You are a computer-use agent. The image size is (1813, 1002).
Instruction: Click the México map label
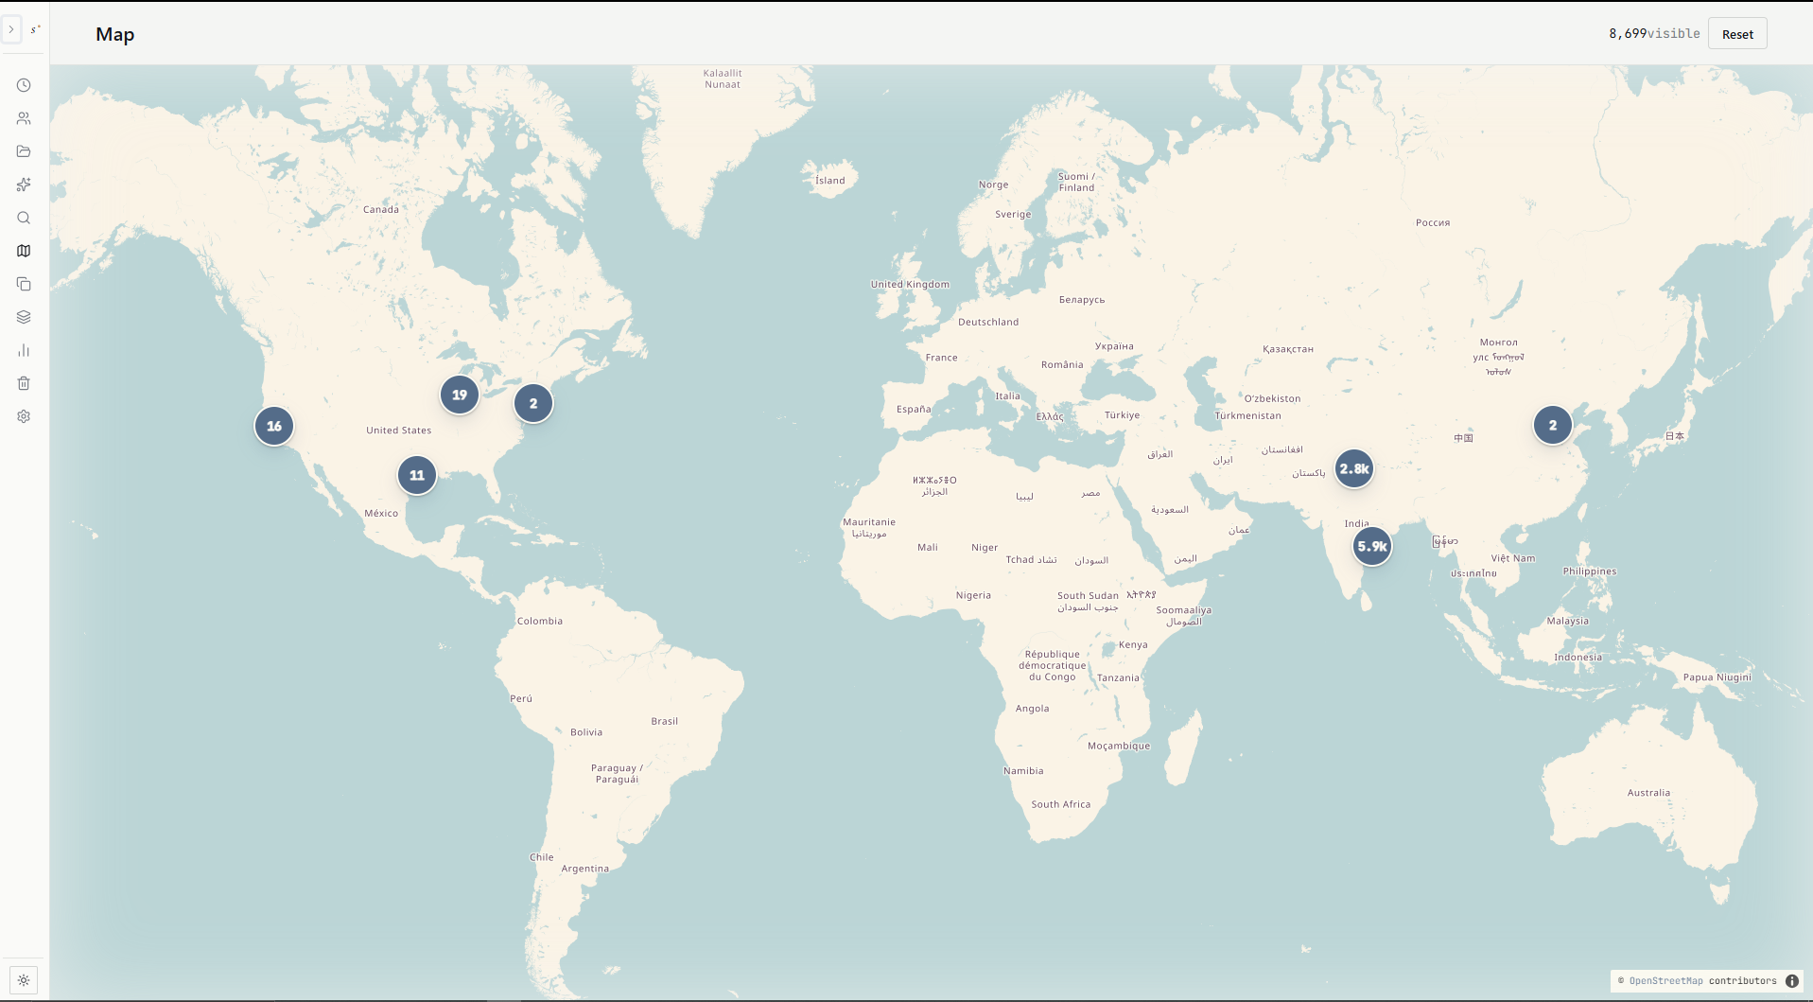(x=381, y=513)
